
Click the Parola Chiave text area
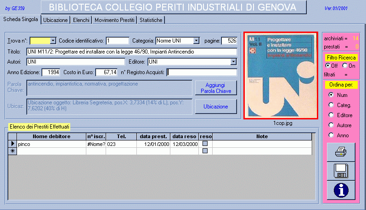pyautogui.click(x=109, y=88)
